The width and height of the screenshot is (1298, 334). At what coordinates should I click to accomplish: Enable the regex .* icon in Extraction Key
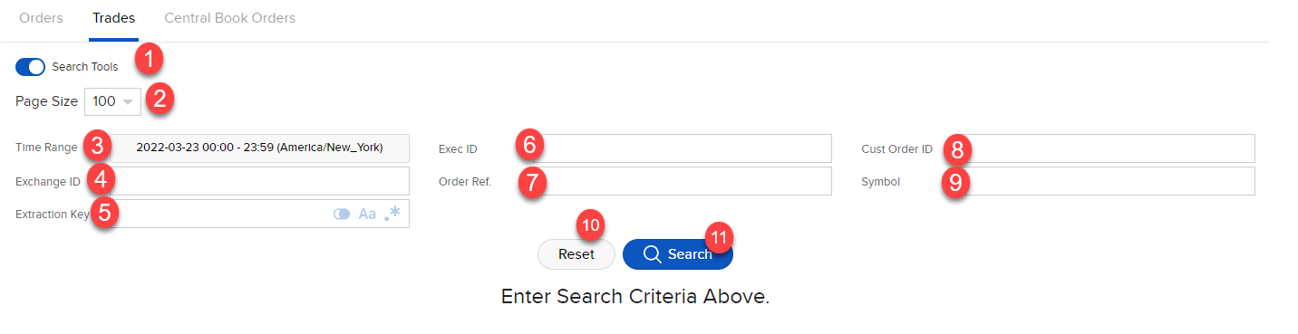click(x=392, y=214)
